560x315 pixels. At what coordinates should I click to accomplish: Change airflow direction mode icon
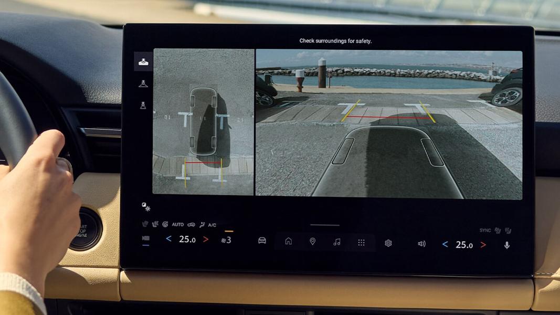[202, 225]
